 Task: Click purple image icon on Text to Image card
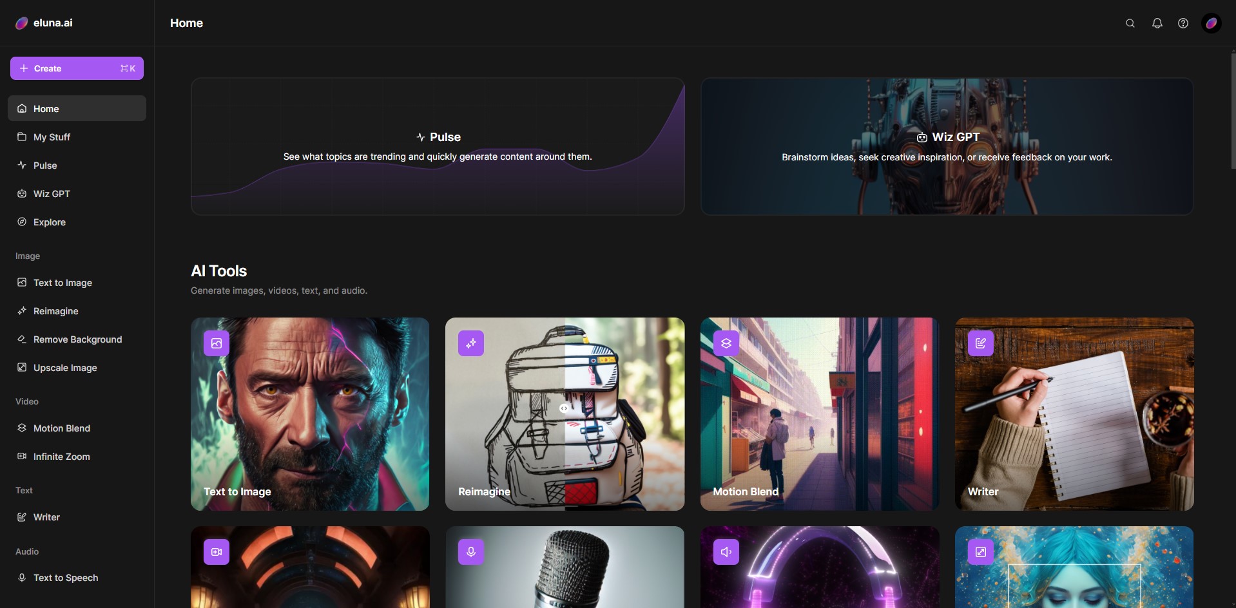[217, 343]
